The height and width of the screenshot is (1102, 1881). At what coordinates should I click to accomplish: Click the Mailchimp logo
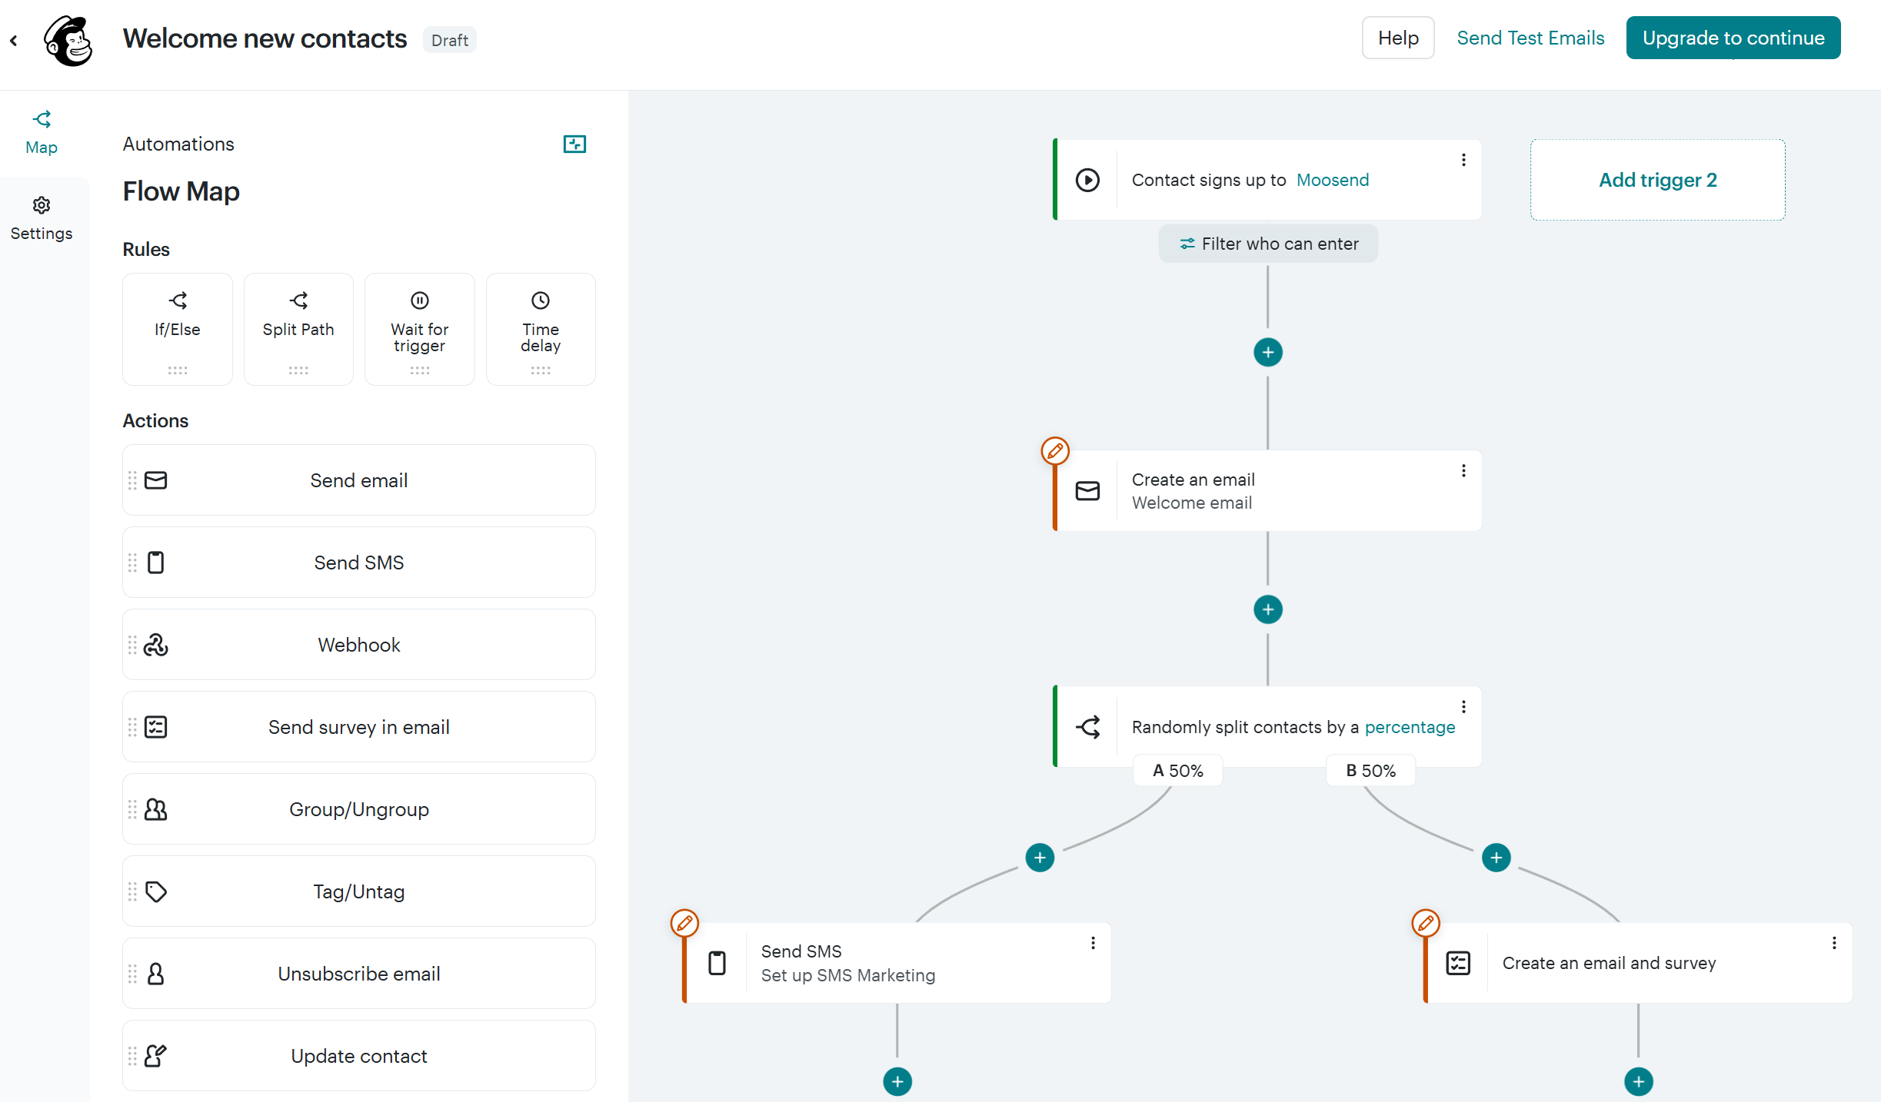point(68,40)
